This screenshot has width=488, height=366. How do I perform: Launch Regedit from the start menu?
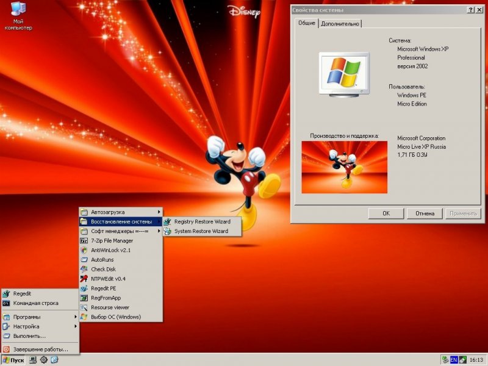(40, 293)
